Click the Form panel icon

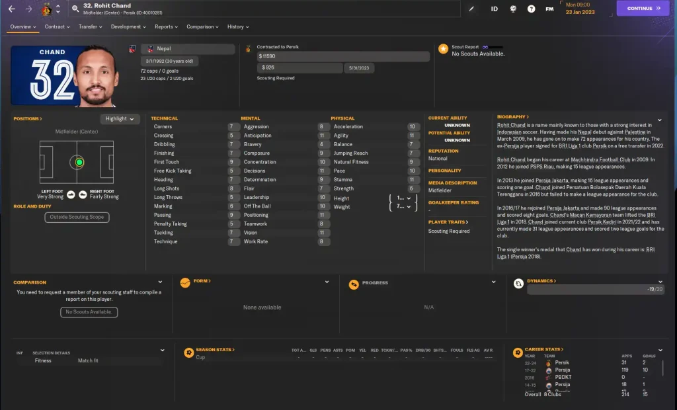[x=185, y=282]
